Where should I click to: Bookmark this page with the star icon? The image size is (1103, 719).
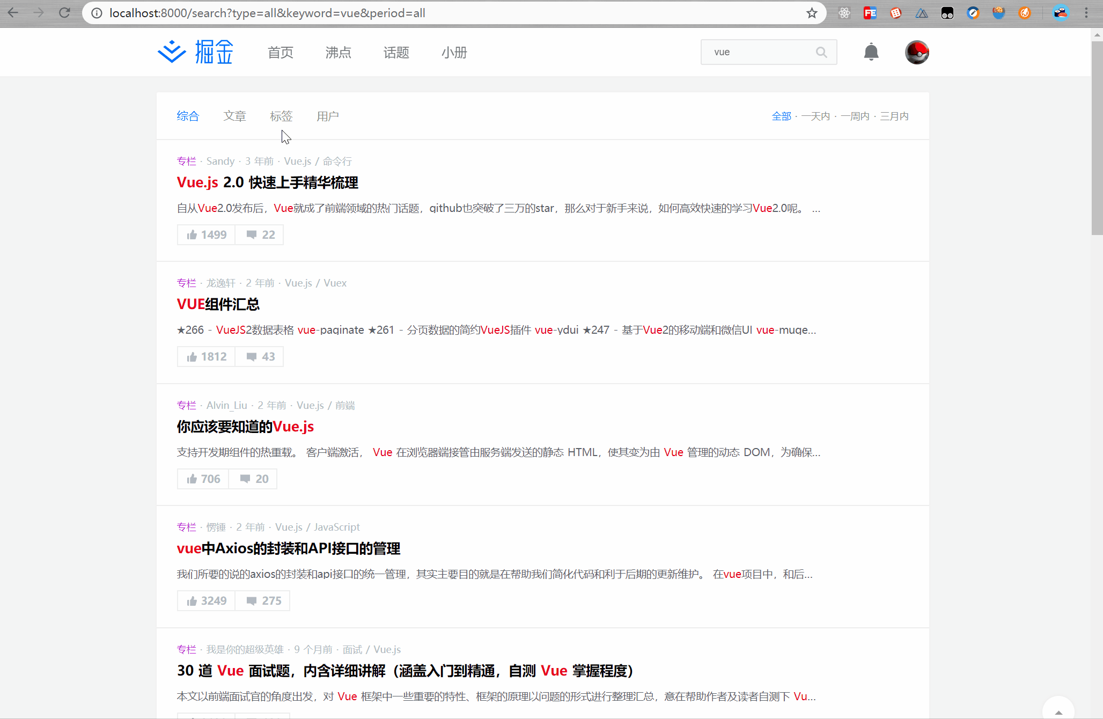812,13
